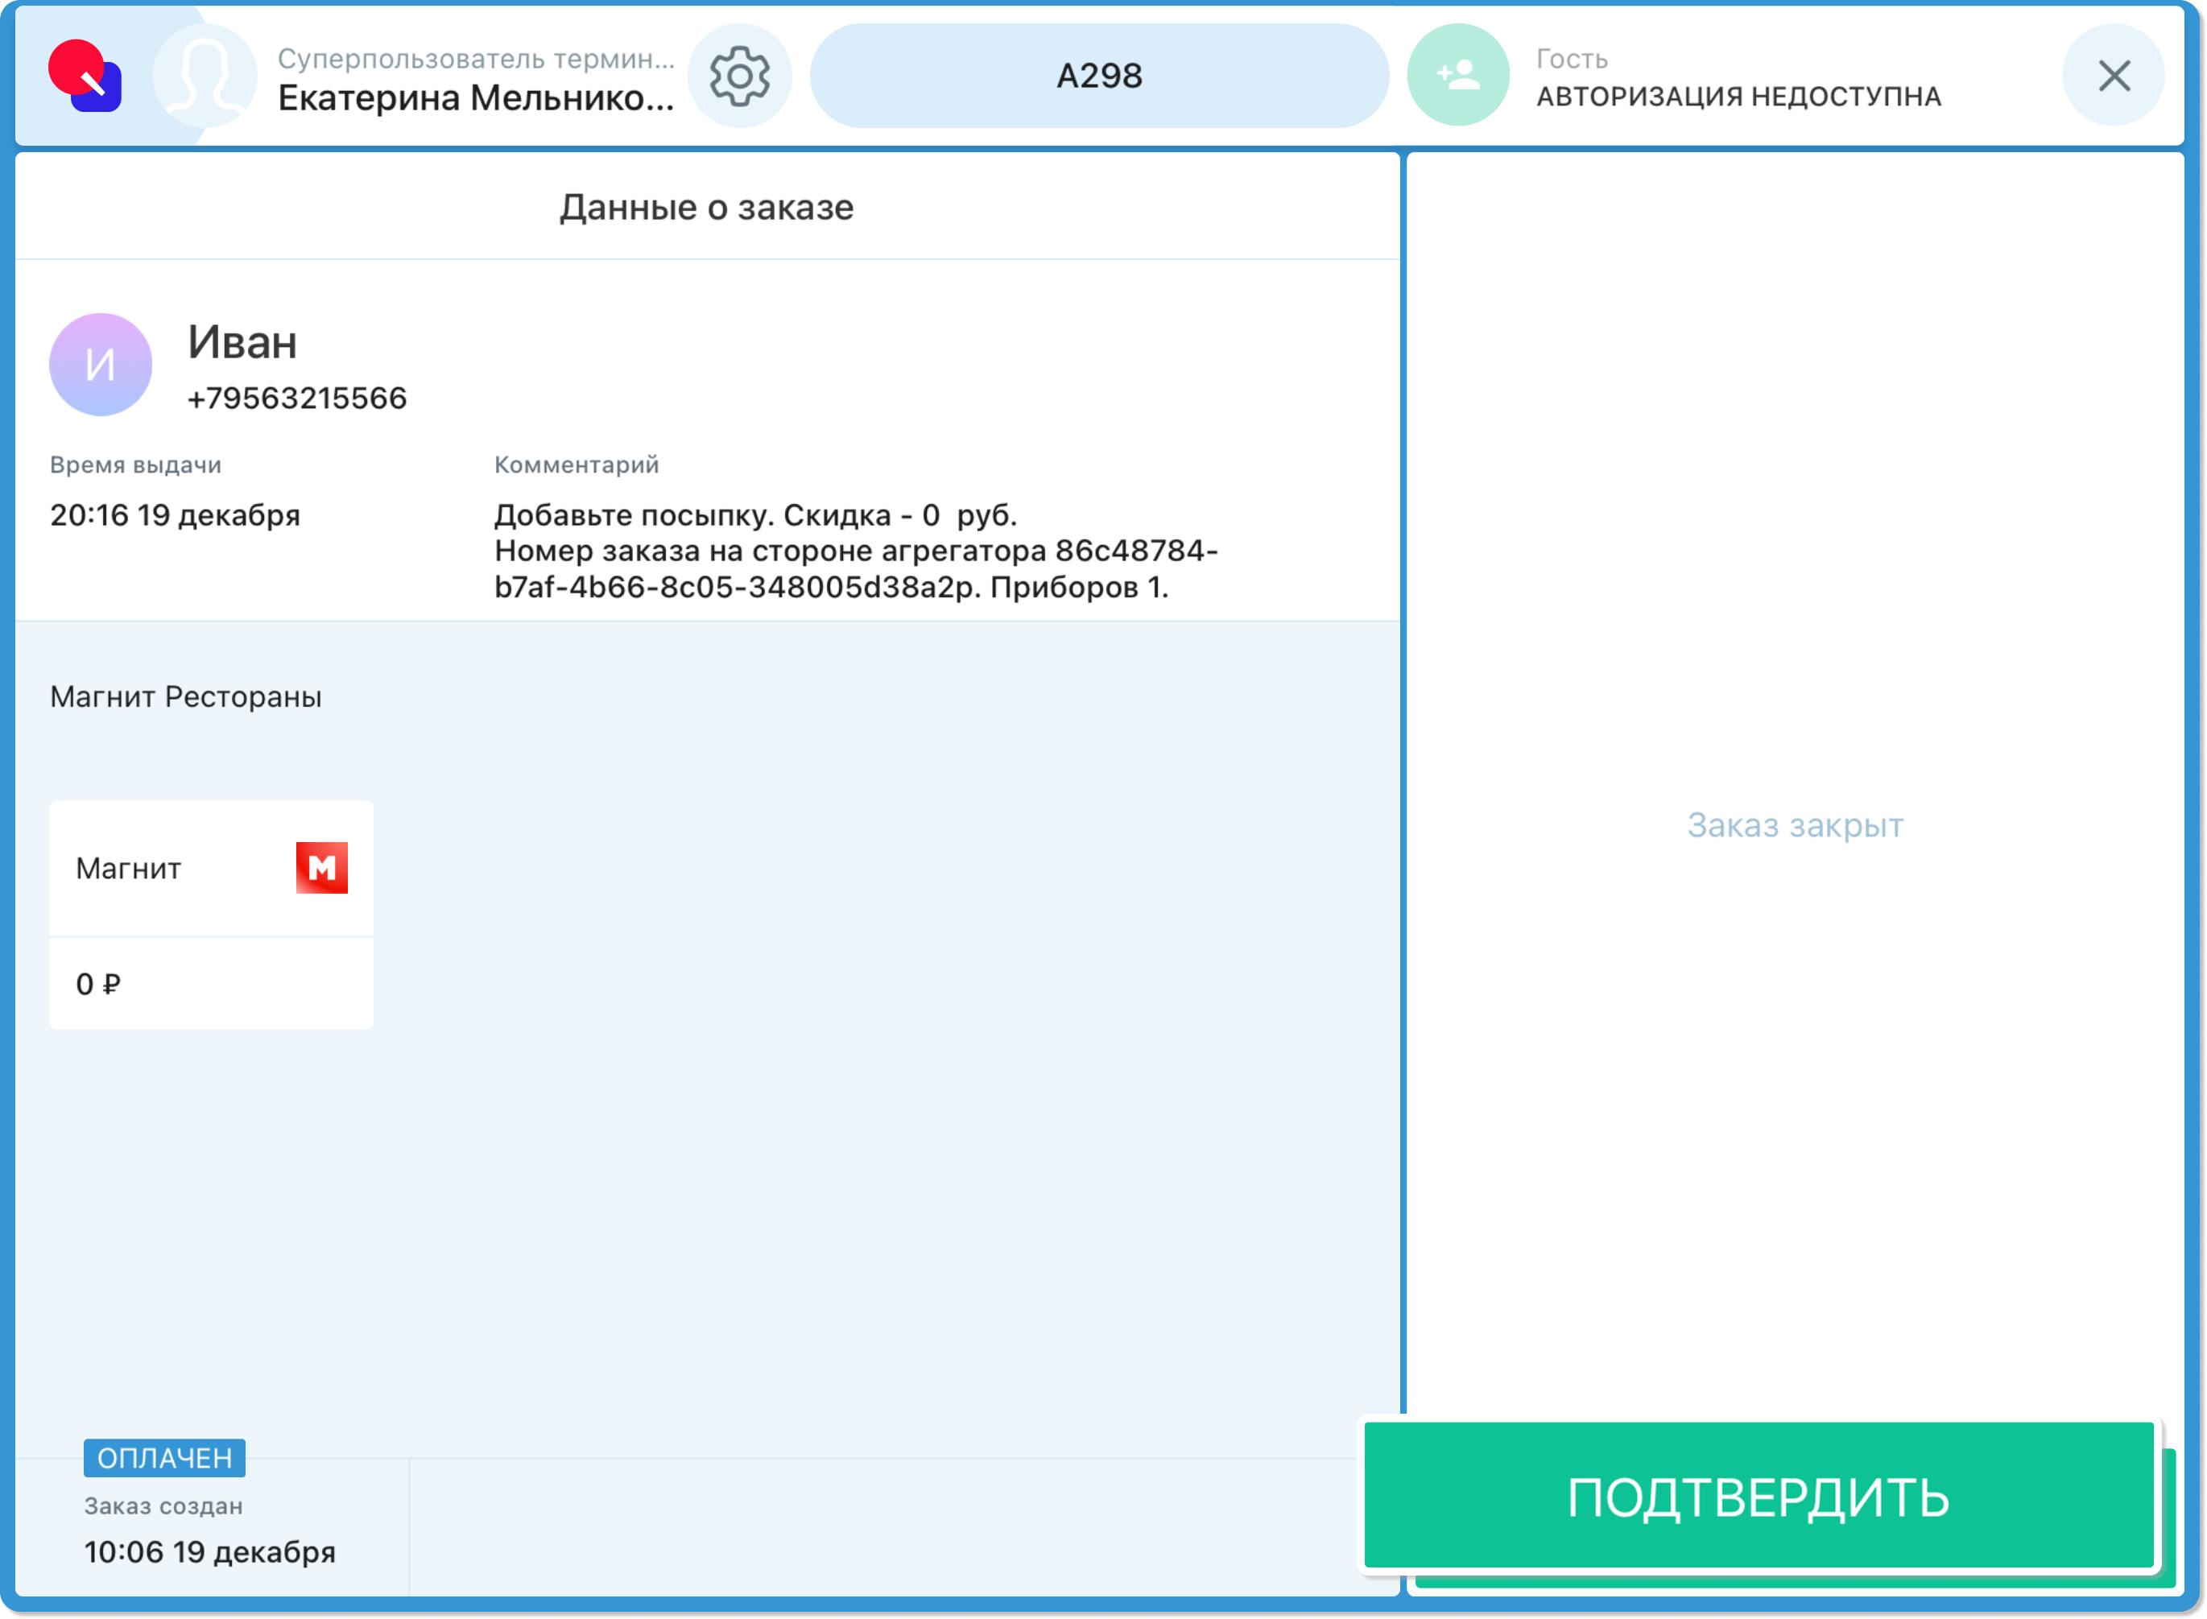Click the A298 order number field
Viewport: 2207px width, 1619px height.
(x=1098, y=76)
